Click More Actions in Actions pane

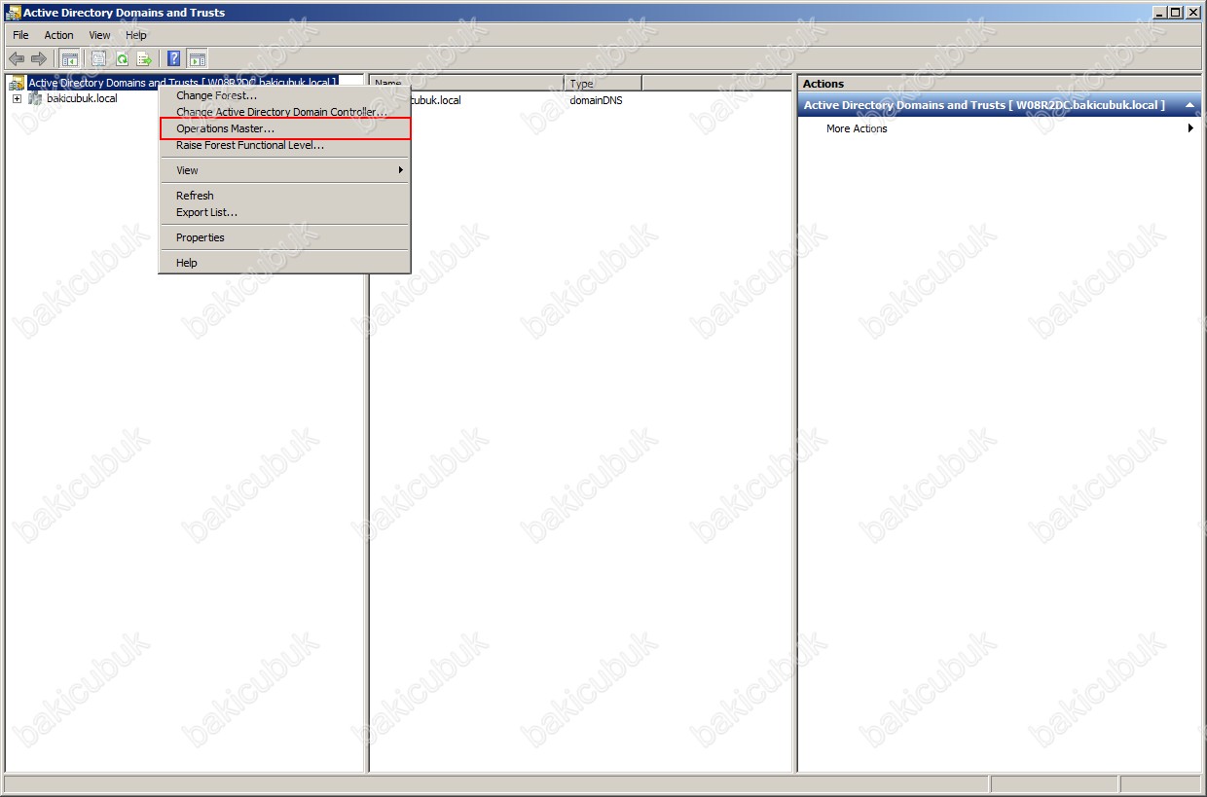857,128
